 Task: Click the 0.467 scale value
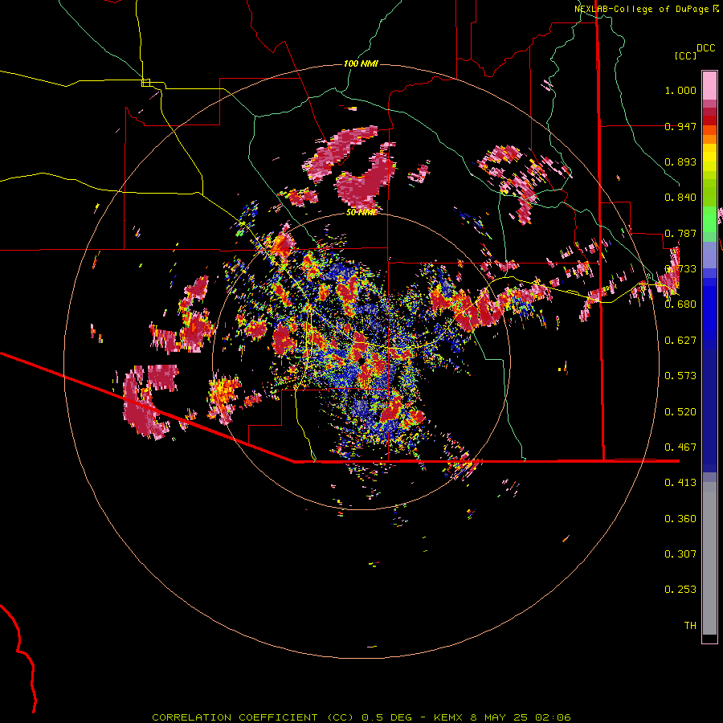tap(680, 447)
